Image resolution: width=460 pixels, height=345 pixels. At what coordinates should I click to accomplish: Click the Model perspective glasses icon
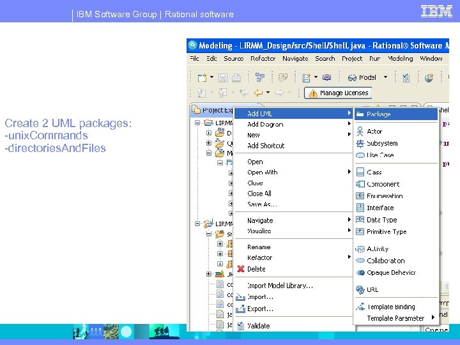[352, 78]
